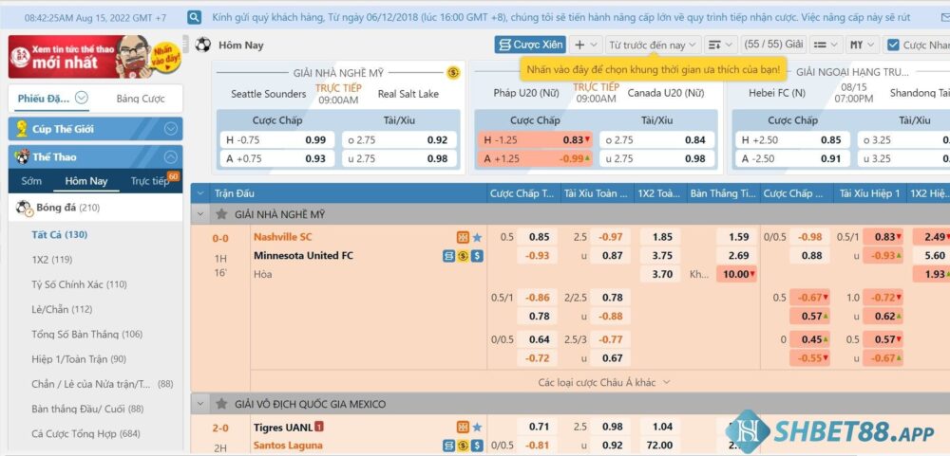
Task: Select 1X2 (119) bet type
Action: (52, 260)
